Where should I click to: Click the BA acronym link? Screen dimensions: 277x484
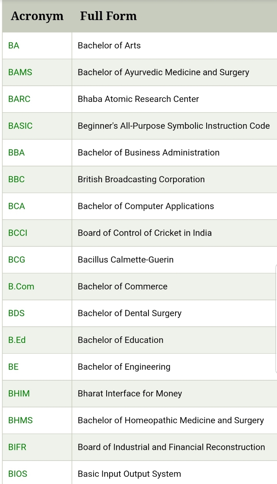pyautogui.click(x=14, y=45)
